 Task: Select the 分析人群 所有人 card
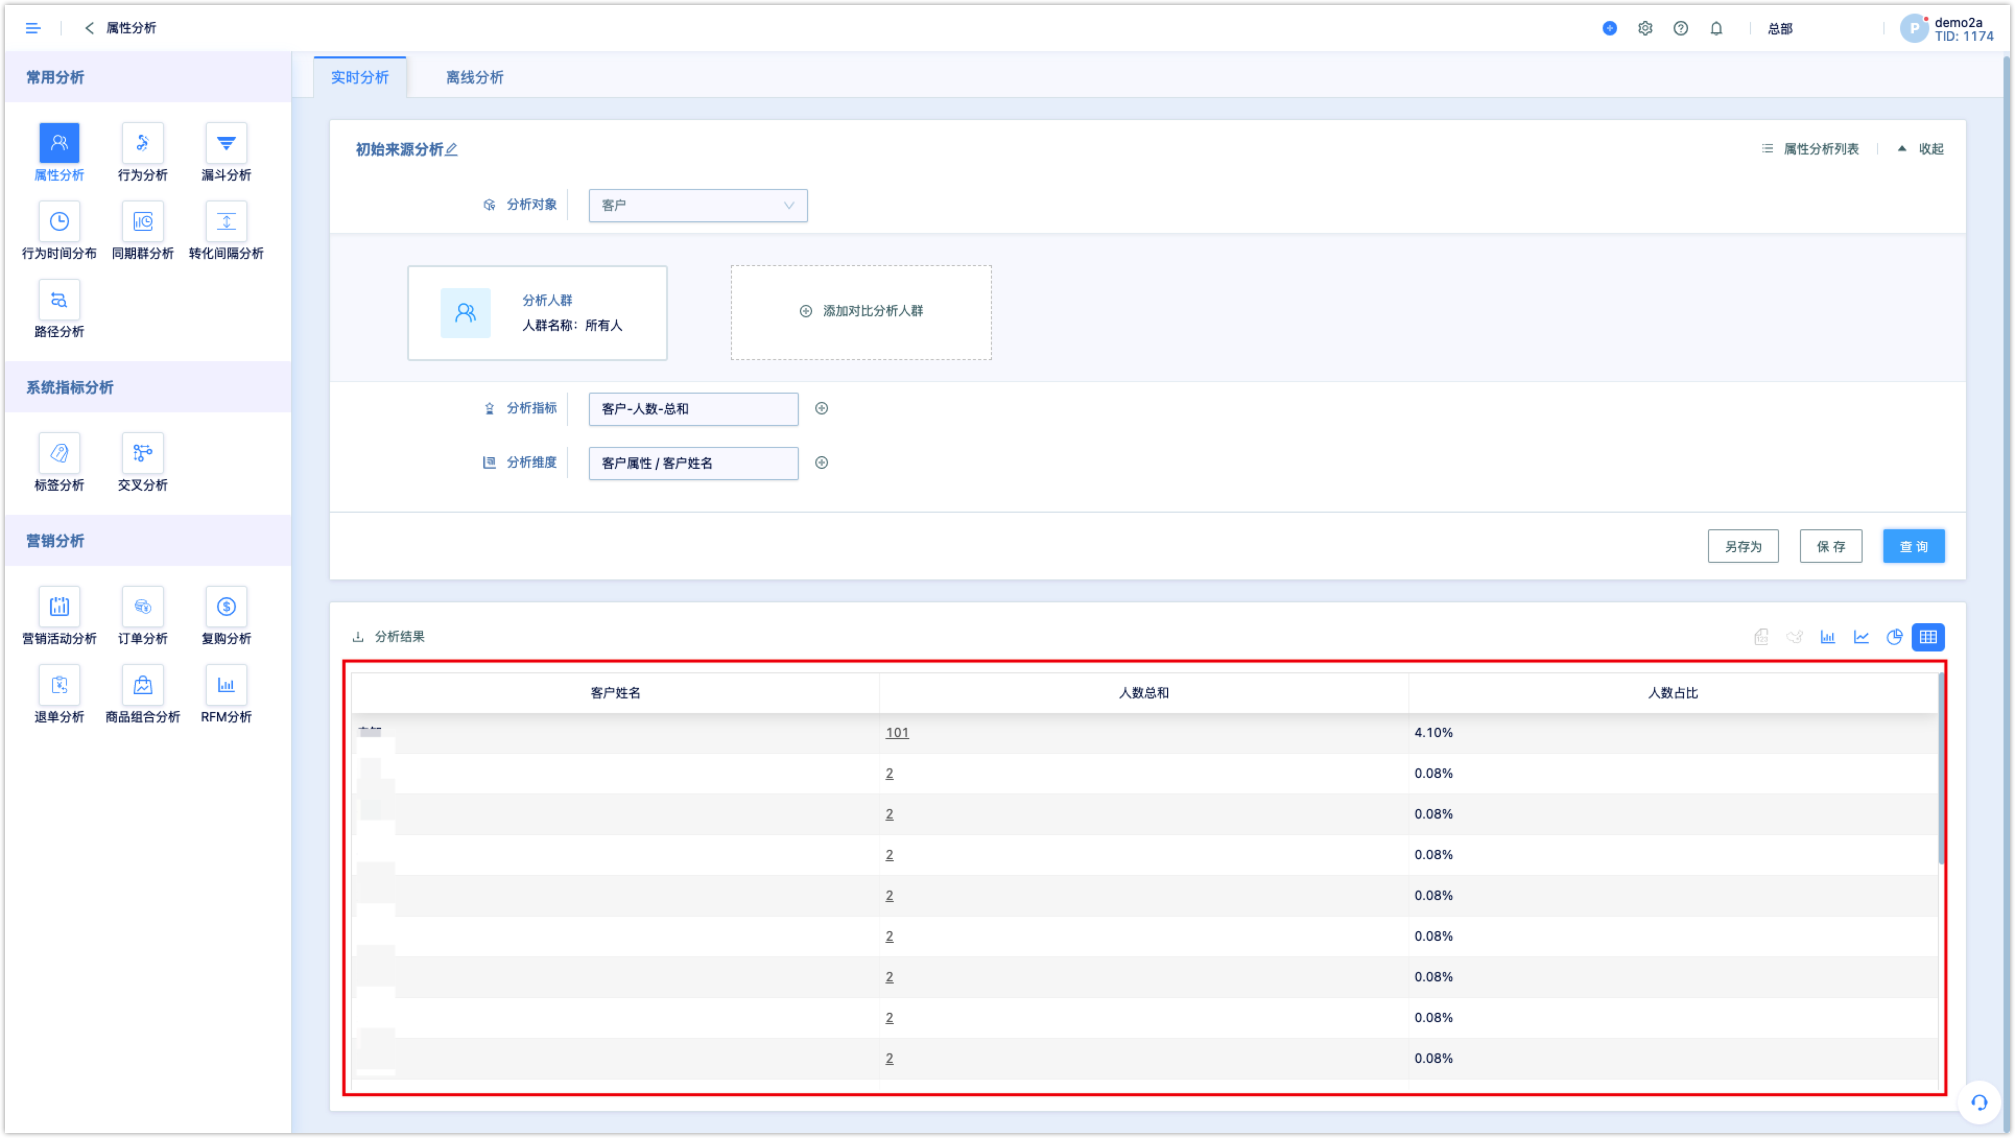537,313
